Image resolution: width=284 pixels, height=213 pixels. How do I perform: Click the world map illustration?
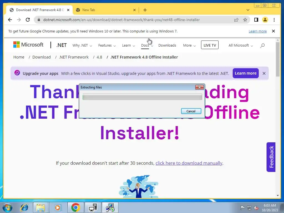pos(139,186)
